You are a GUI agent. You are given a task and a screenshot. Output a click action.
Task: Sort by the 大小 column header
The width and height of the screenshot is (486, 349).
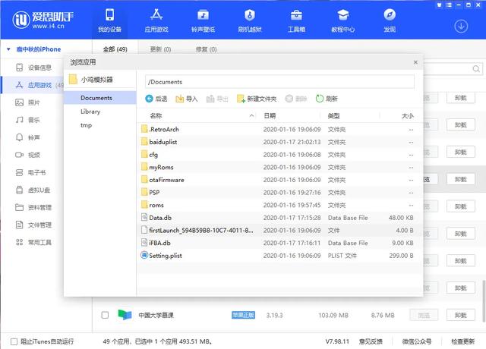click(407, 115)
